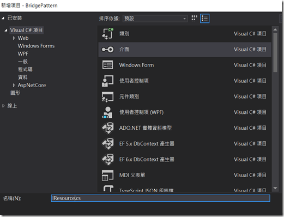Click the EF 6.x DbContext 產生器 text
Screen dimensions: 284x217
coord(147,159)
